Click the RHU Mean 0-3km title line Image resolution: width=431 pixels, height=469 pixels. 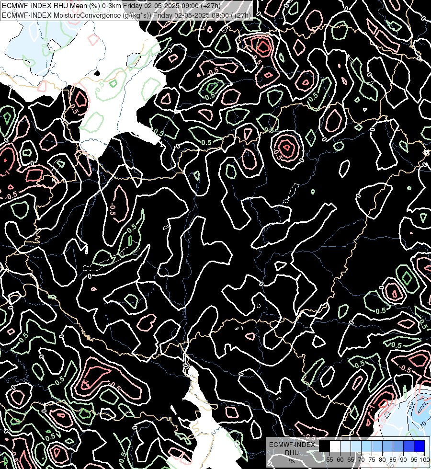(x=111, y=6)
